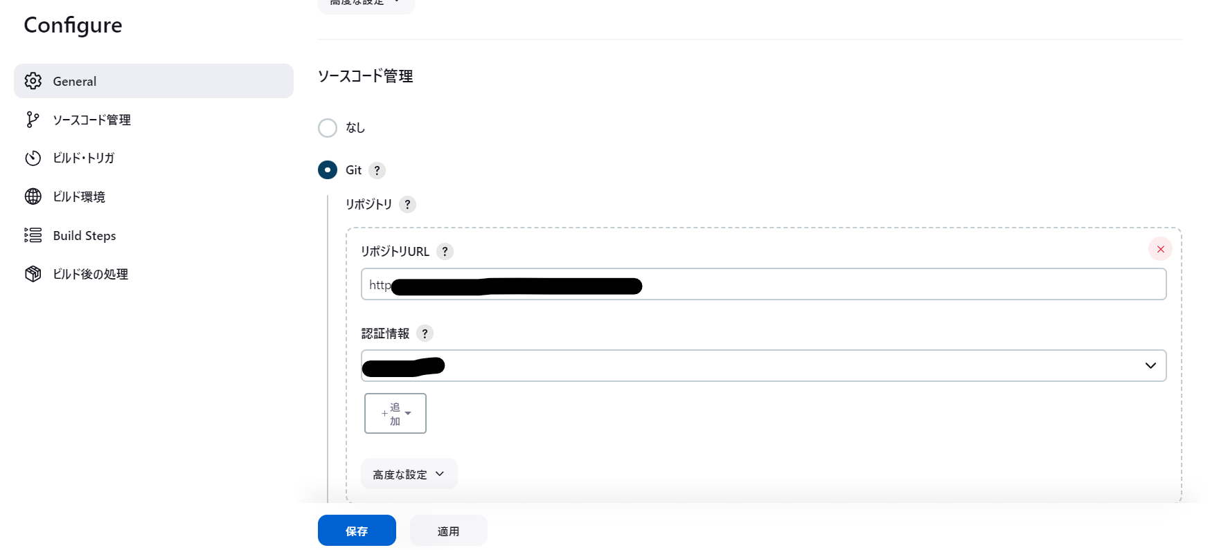Open the 追加 add credentials dropdown
The image size is (1219, 550).
pyautogui.click(x=395, y=414)
